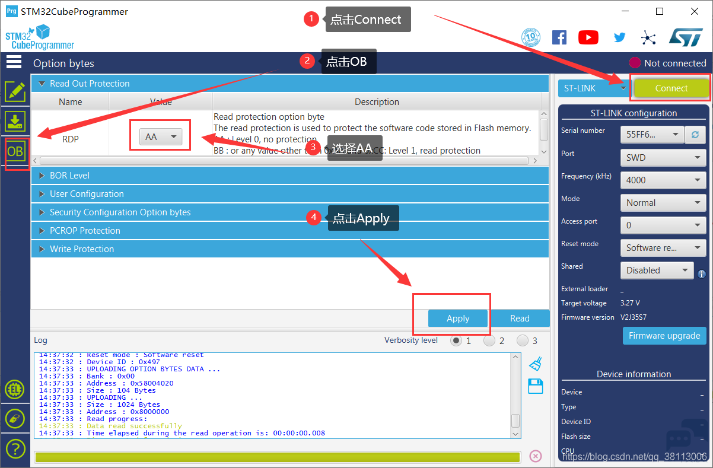Show info icon next to Shared
Image resolution: width=713 pixels, height=468 pixels.
click(x=702, y=273)
